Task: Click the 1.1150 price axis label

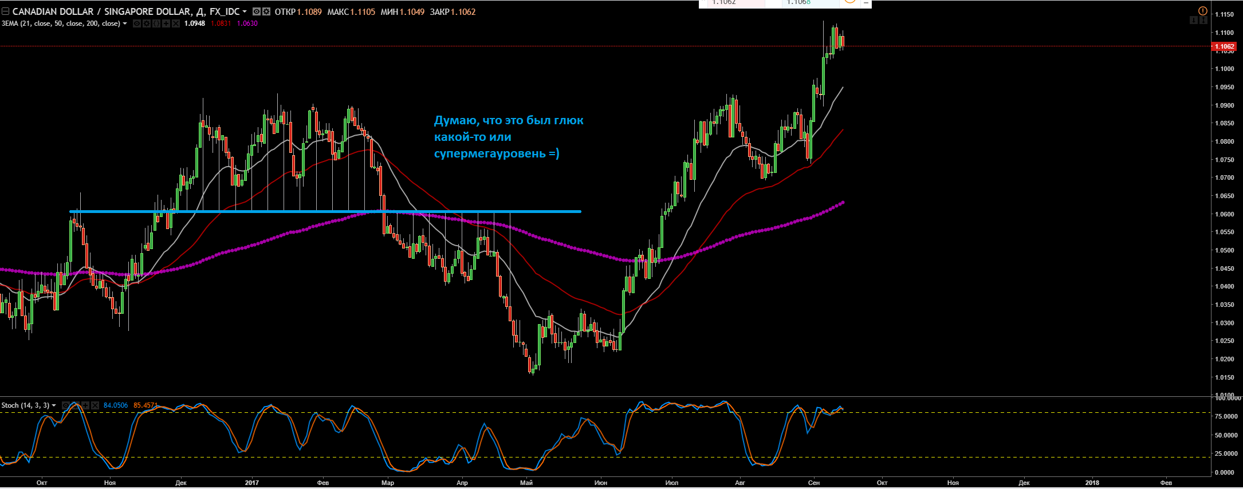Action: 1225,15
